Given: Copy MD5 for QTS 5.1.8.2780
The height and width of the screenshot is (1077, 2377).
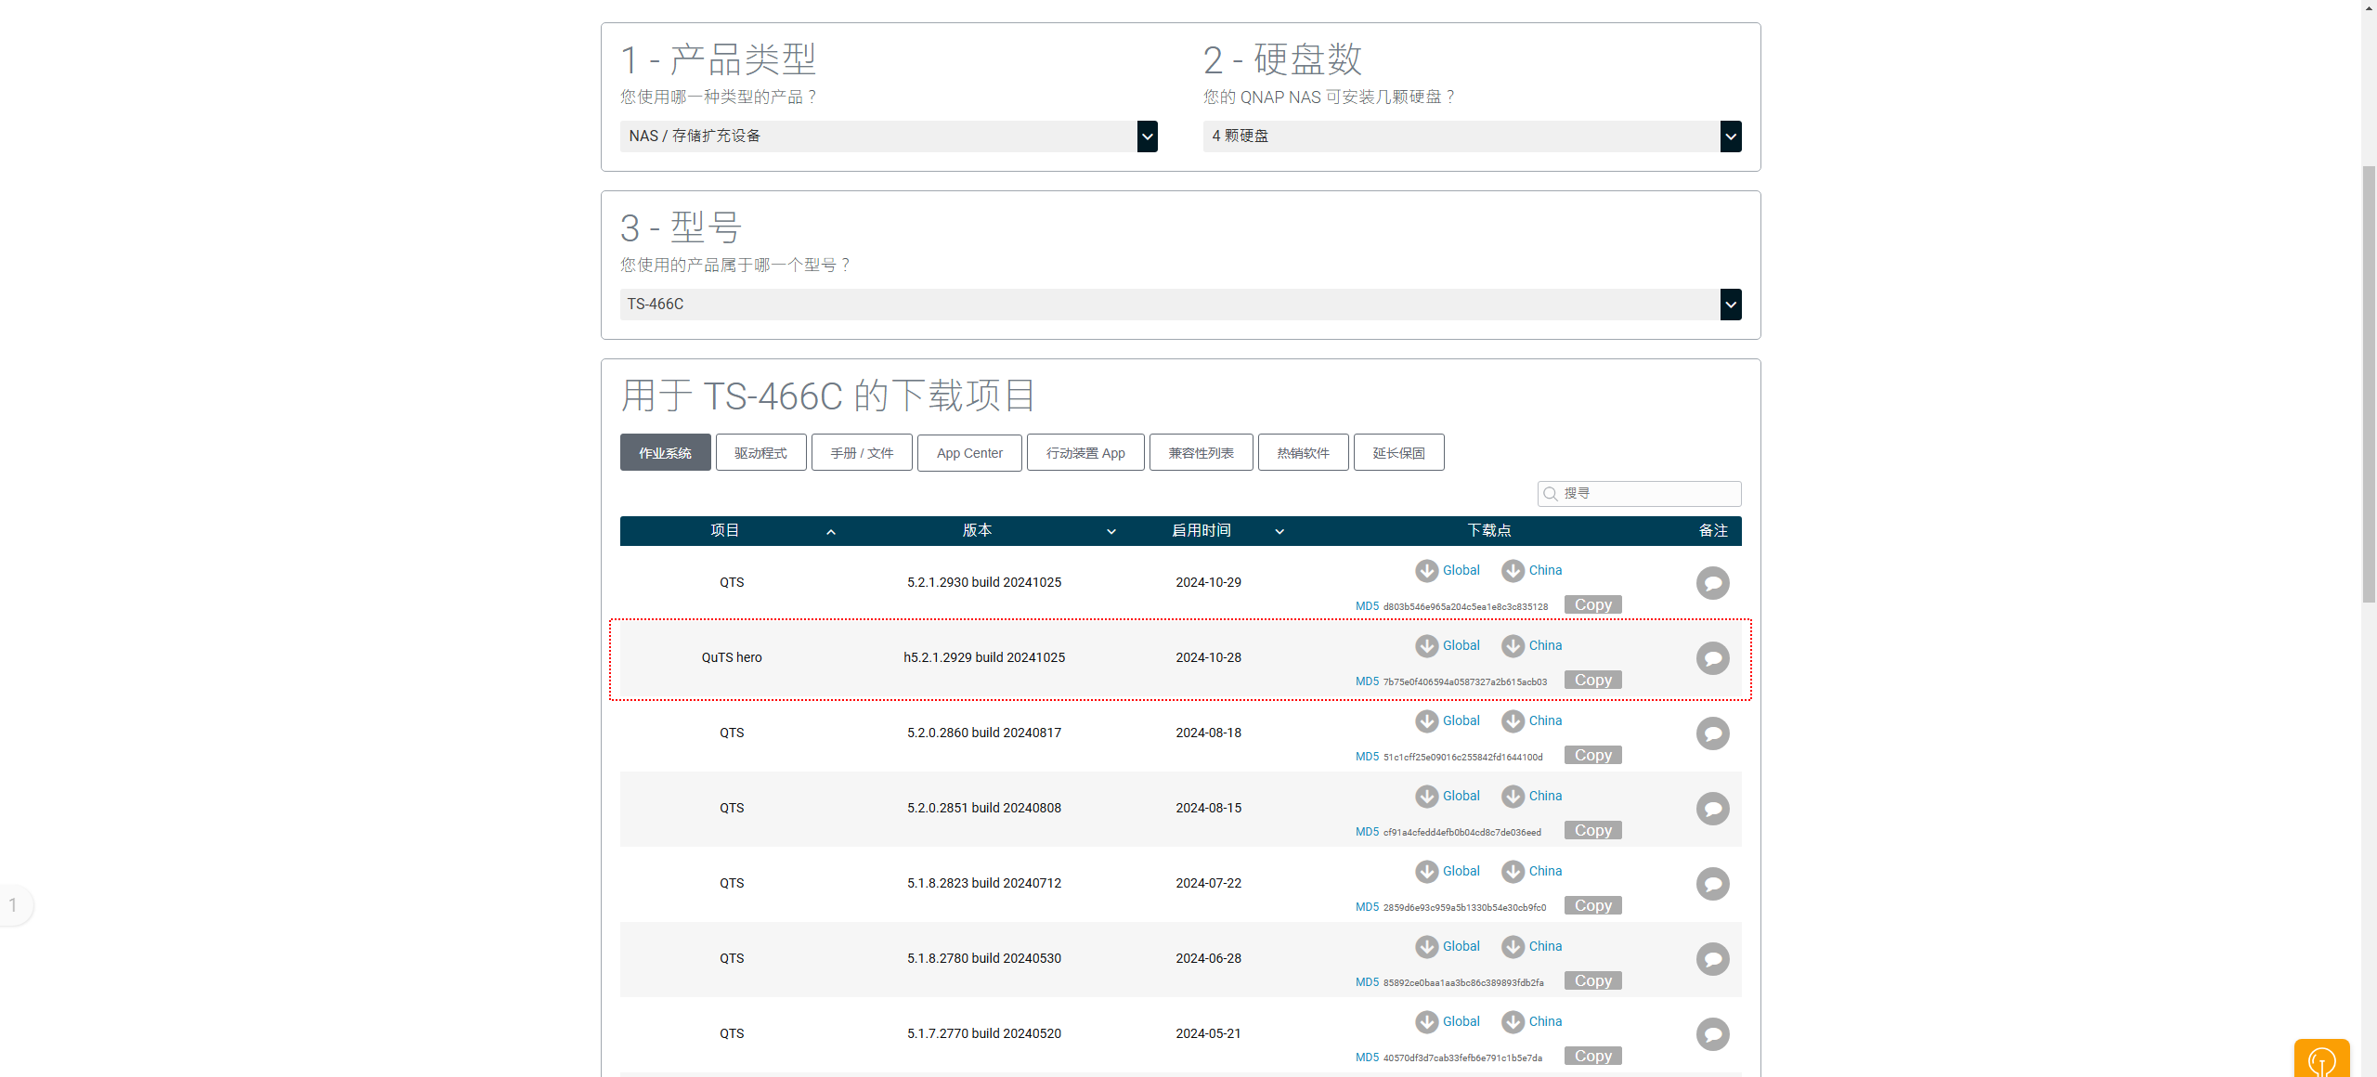Looking at the screenshot, I should [x=1592, y=981].
